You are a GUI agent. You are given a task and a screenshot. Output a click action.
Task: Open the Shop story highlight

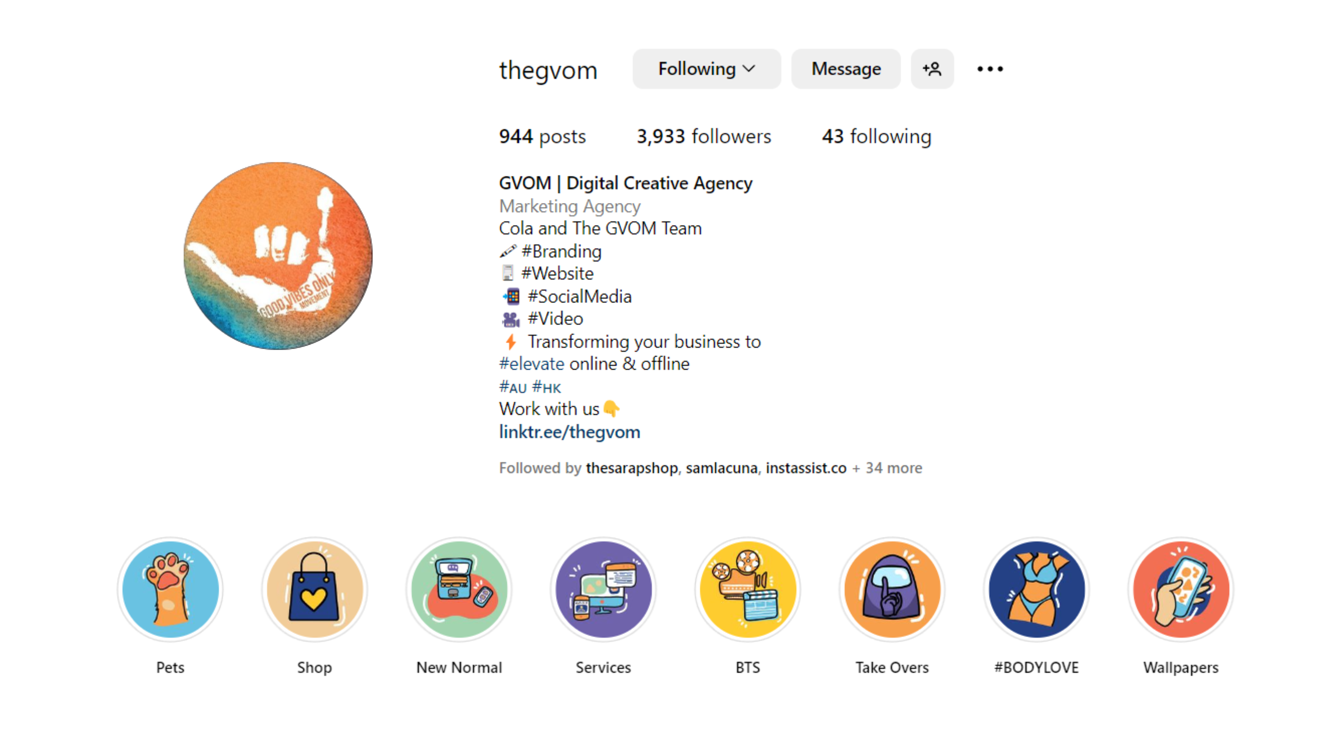pos(314,589)
